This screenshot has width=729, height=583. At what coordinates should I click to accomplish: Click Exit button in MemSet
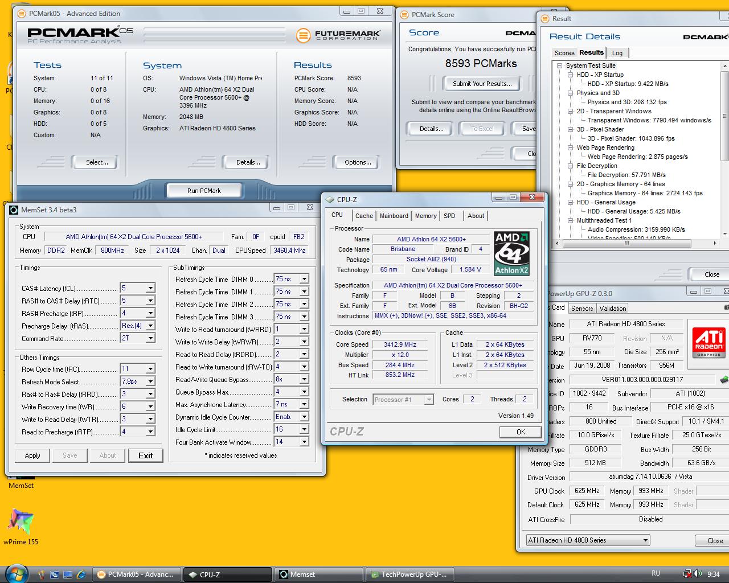(x=145, y=455)
